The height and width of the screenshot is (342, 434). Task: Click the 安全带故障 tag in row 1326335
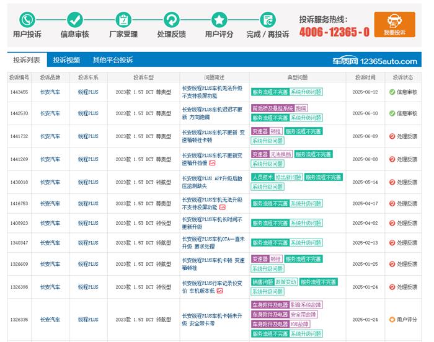click(x=303, y=315)
